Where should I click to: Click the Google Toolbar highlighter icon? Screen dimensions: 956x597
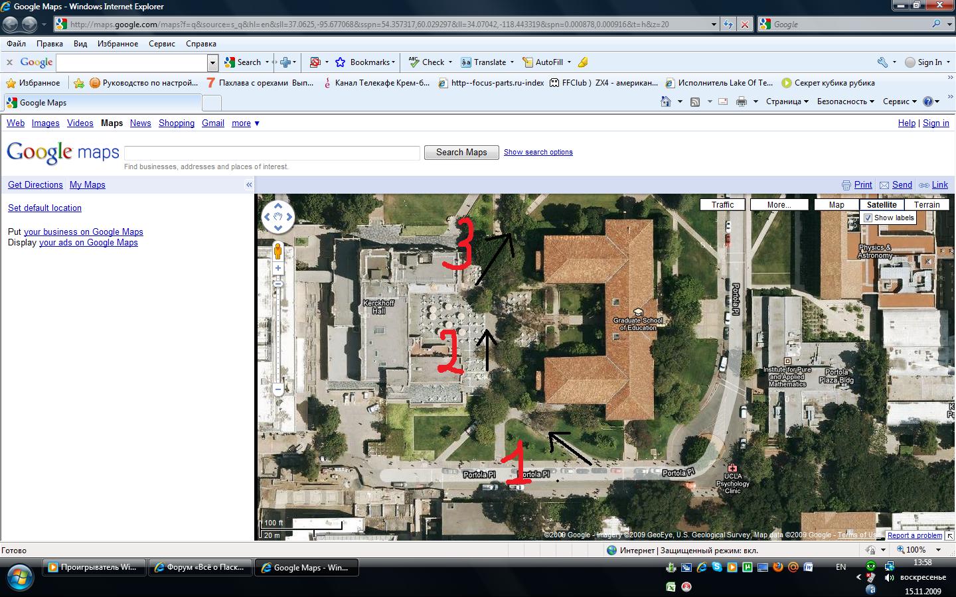point(583,62)
